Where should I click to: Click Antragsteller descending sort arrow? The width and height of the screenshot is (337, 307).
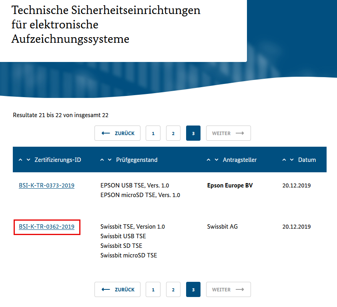coord(217,160)
